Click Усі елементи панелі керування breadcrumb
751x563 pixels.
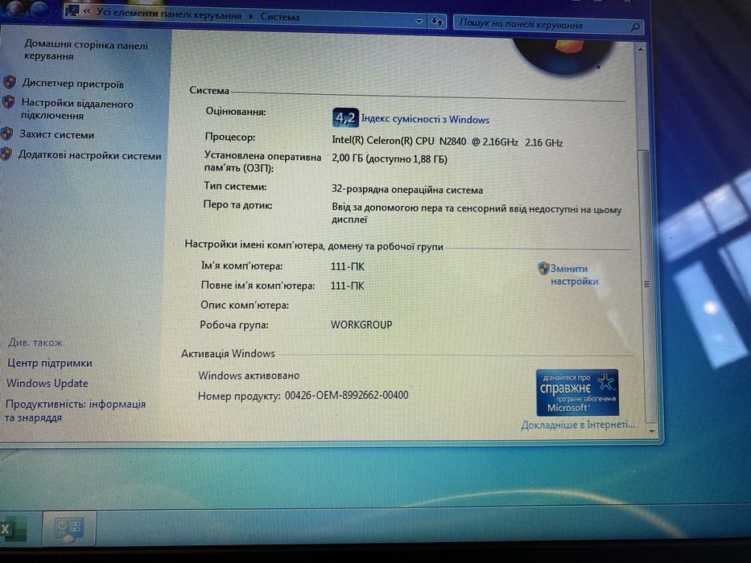point(169,14)
